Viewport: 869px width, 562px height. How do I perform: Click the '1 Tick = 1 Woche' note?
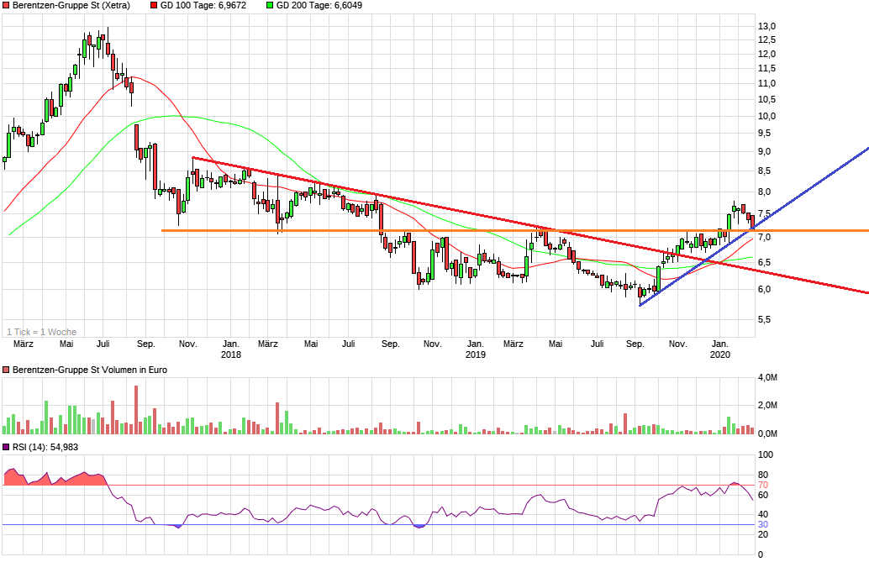(x=42, y=332)
